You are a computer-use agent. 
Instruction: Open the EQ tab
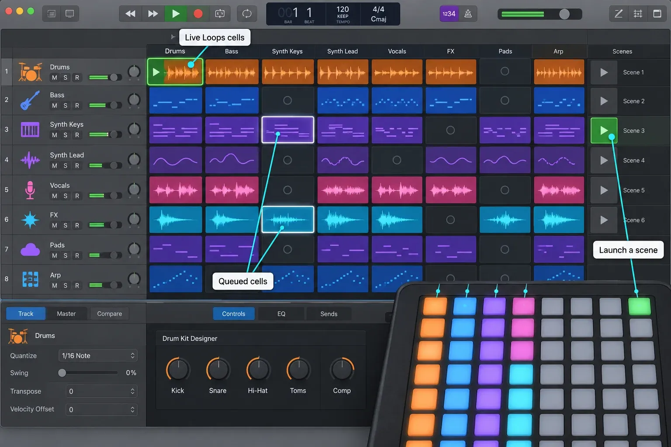click(281, 313)
